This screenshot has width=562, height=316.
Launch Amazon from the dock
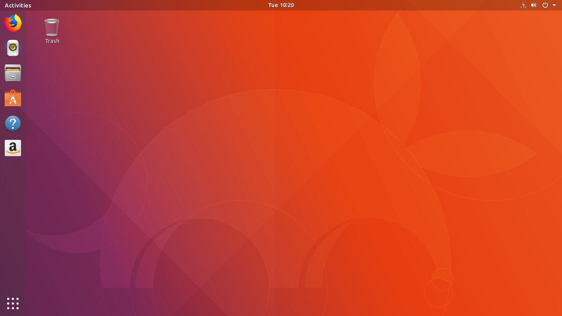tap(13, 148)
